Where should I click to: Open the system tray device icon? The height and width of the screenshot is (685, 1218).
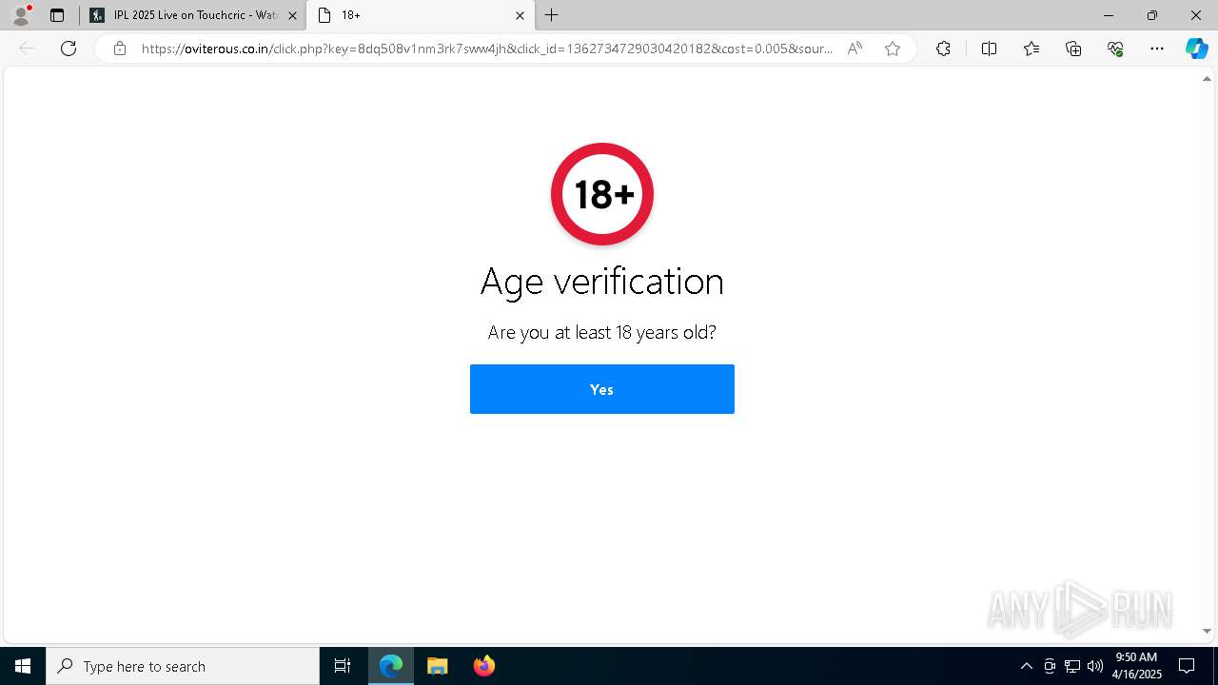pyautogui.click(x=1050, y=666)
